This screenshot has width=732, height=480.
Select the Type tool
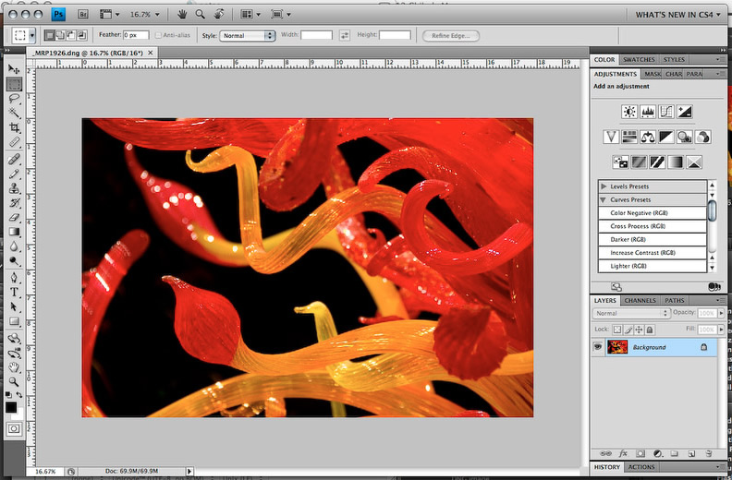coord(14,293)
